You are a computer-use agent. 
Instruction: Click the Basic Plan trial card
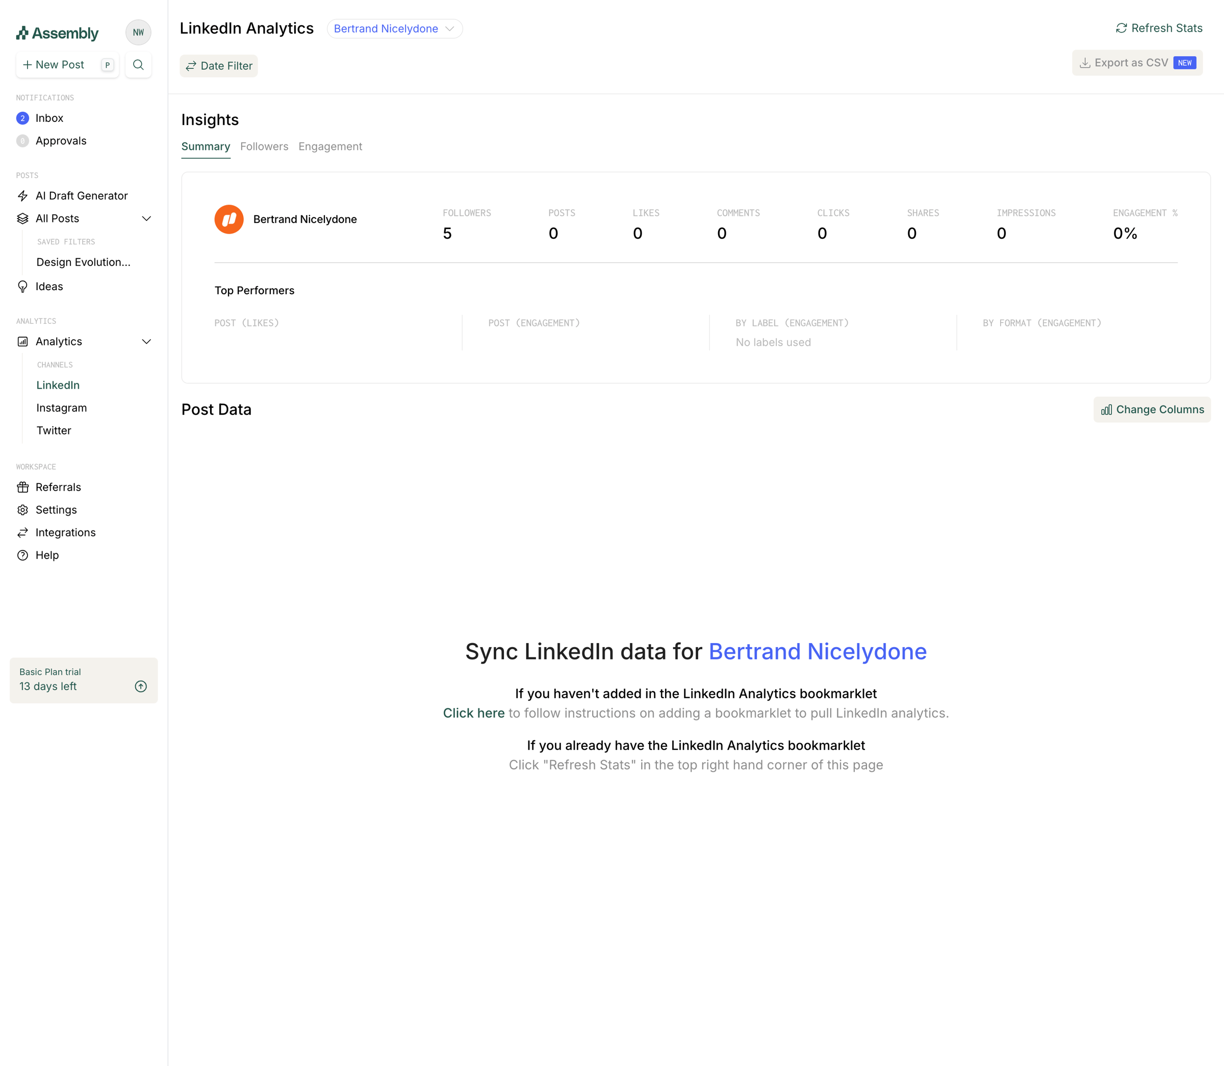84,680
